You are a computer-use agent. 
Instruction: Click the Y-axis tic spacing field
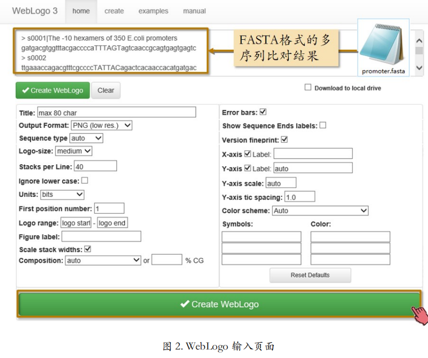pos(300,196)
